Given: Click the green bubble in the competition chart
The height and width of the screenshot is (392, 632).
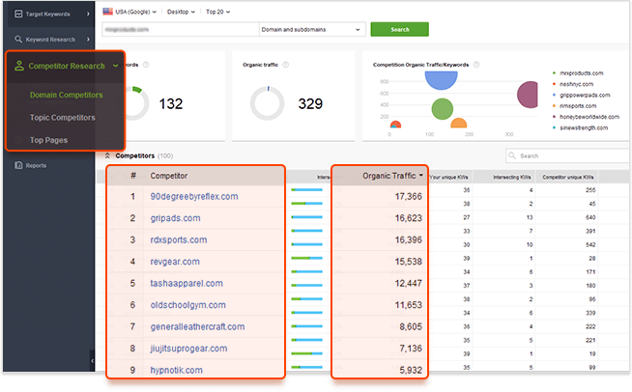Looking at the screenshot, I should tap(443, 109).
